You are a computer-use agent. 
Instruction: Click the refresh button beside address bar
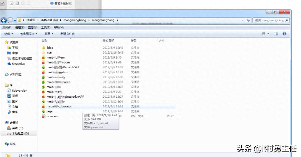248,20
